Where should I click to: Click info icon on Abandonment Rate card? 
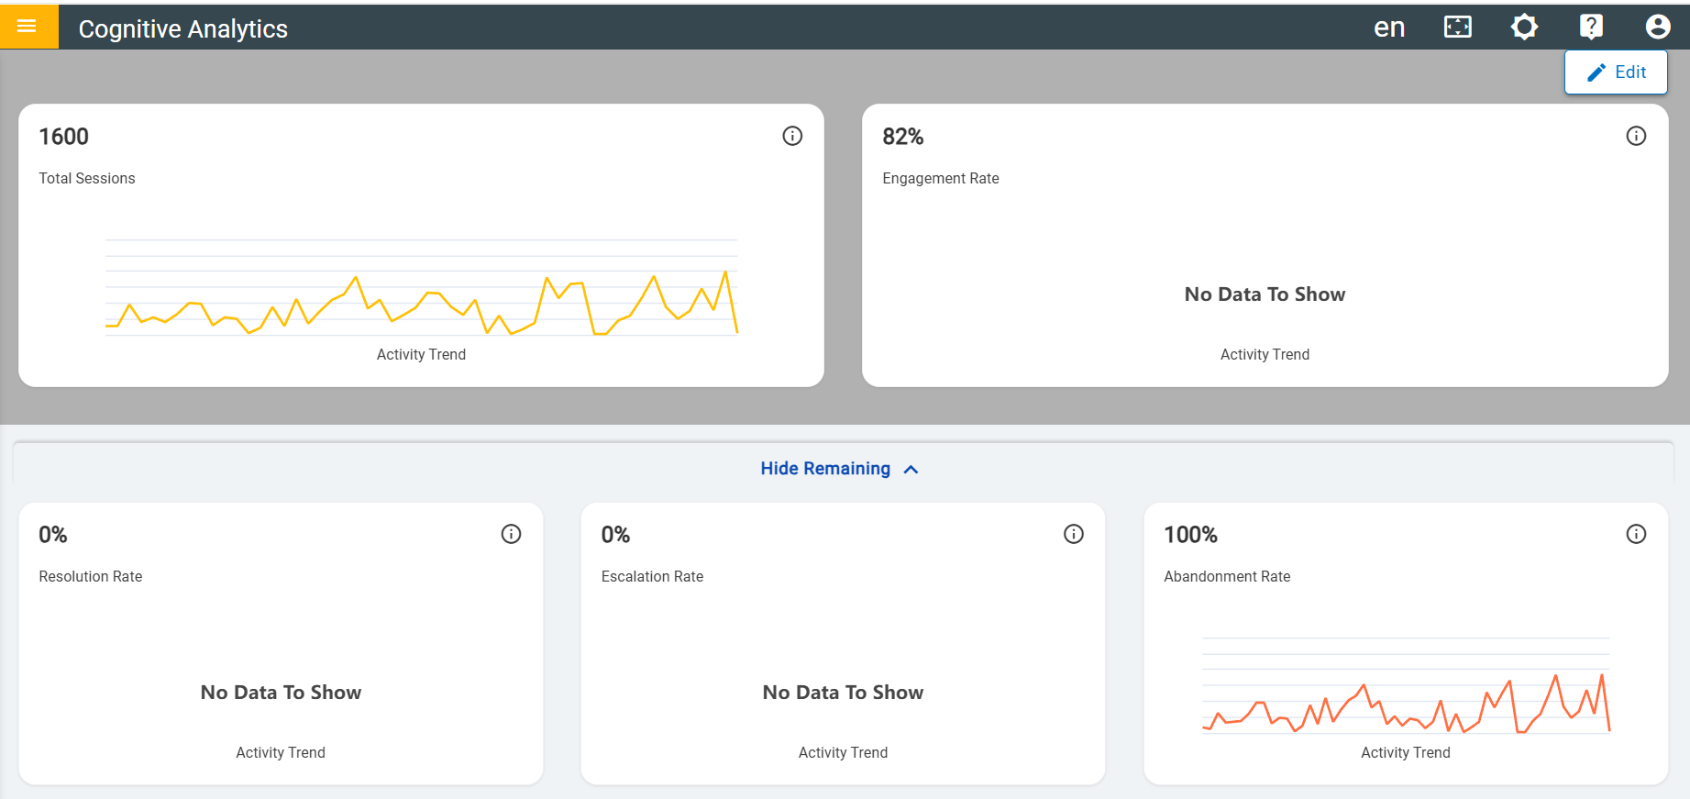[1636, 534]
